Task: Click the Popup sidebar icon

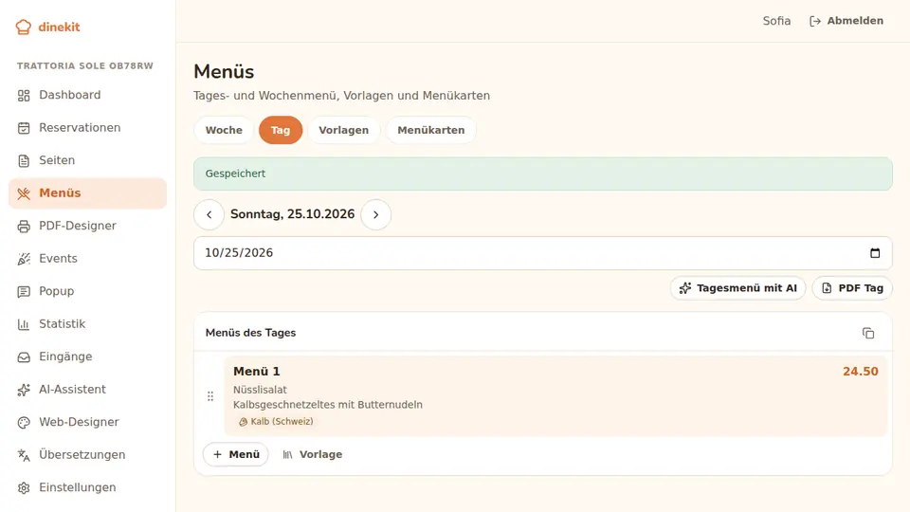Action: click(x=24, y=291)
